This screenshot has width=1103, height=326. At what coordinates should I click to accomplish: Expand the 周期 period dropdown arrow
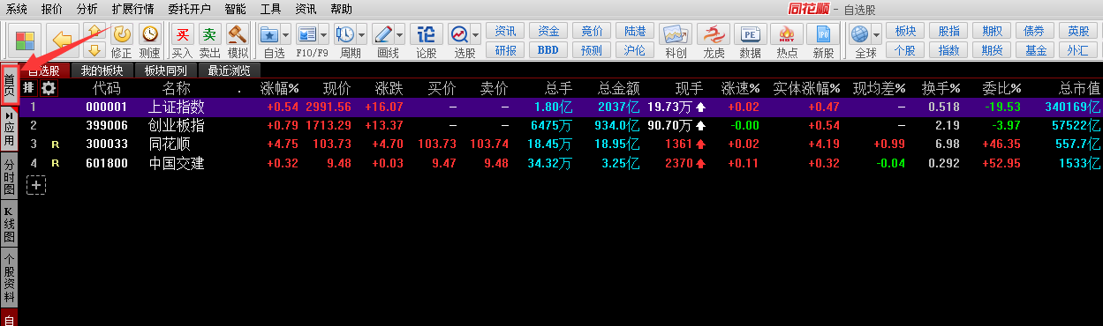tap(362, 35)
